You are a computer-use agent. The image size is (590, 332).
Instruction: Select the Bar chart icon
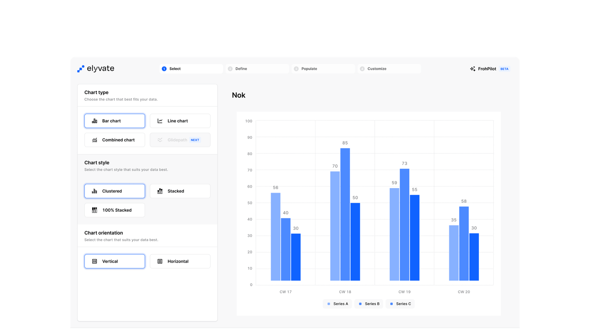click(94, 121)
